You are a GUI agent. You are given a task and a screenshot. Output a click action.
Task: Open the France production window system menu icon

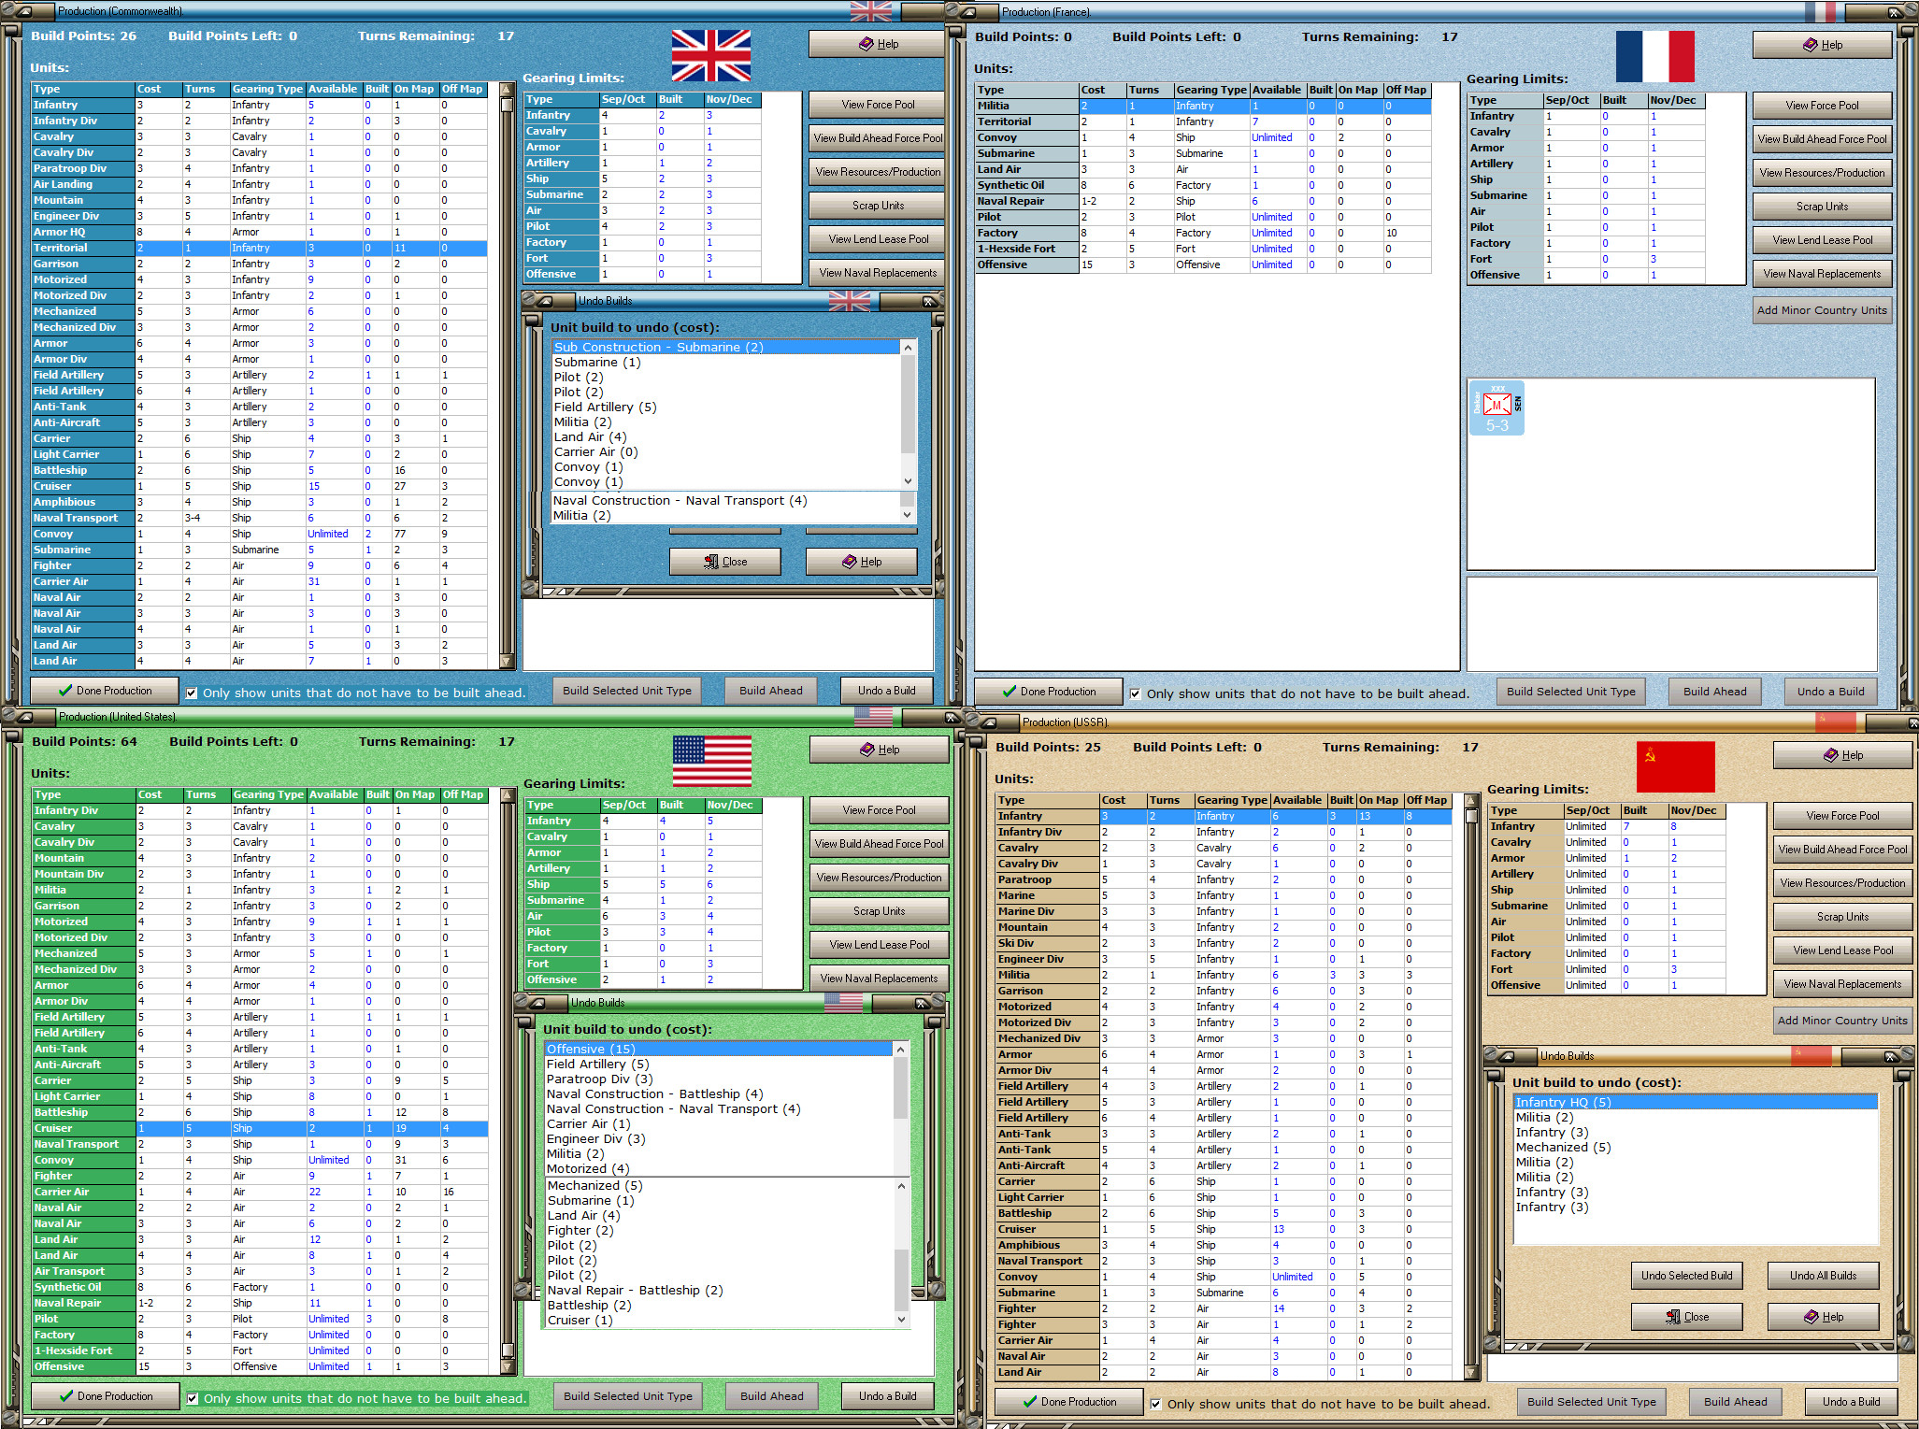point(967,12)
